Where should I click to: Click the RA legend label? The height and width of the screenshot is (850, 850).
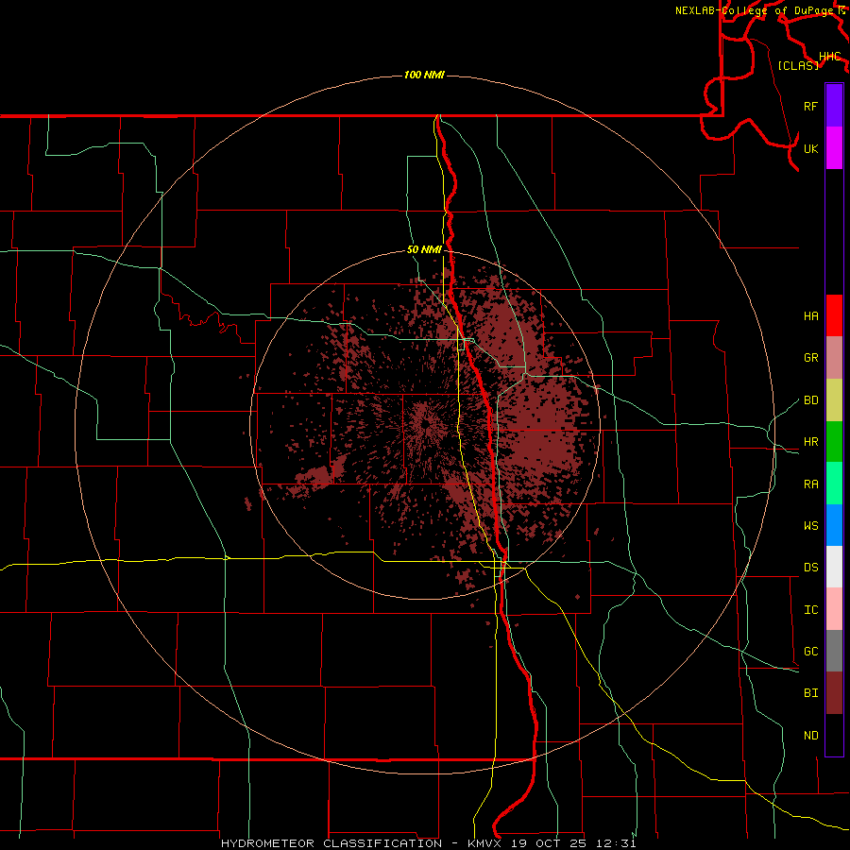click(x=811, y=484)
